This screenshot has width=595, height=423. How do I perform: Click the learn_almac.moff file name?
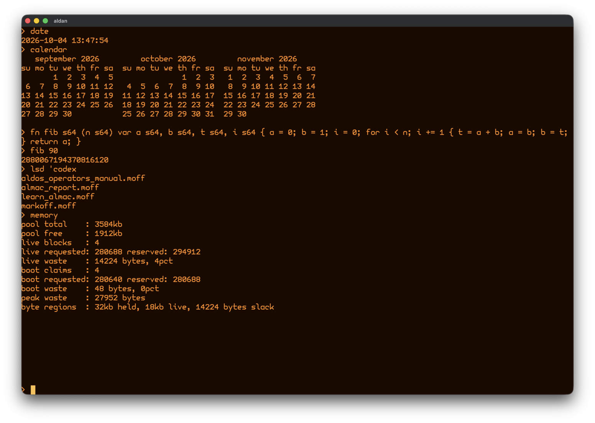point(58,197)
